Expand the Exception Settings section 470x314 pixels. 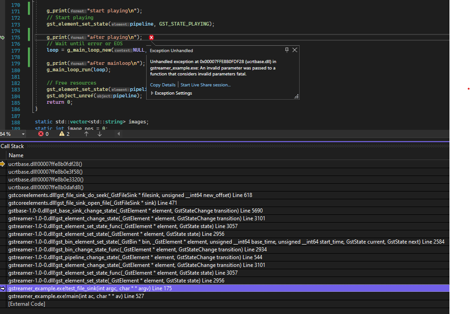[x=171, y=93]
